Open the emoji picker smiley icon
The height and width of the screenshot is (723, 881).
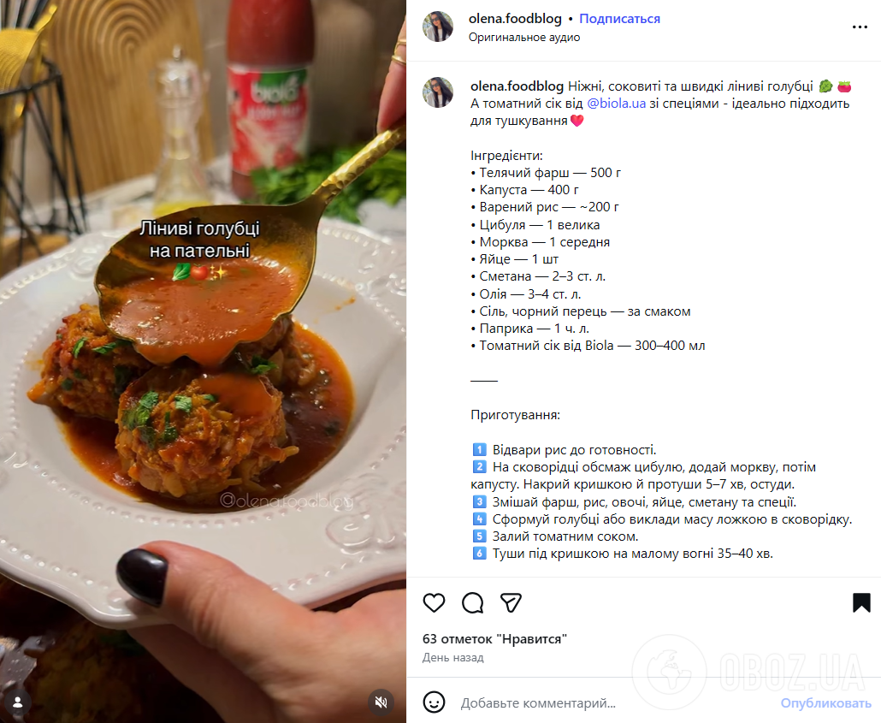[x=434, y=702]
